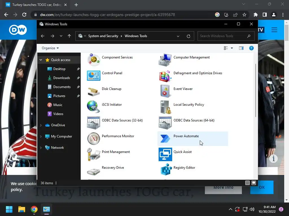289x216 pixels.
Task: Reload the Chrome page
Action: [24, 15]
